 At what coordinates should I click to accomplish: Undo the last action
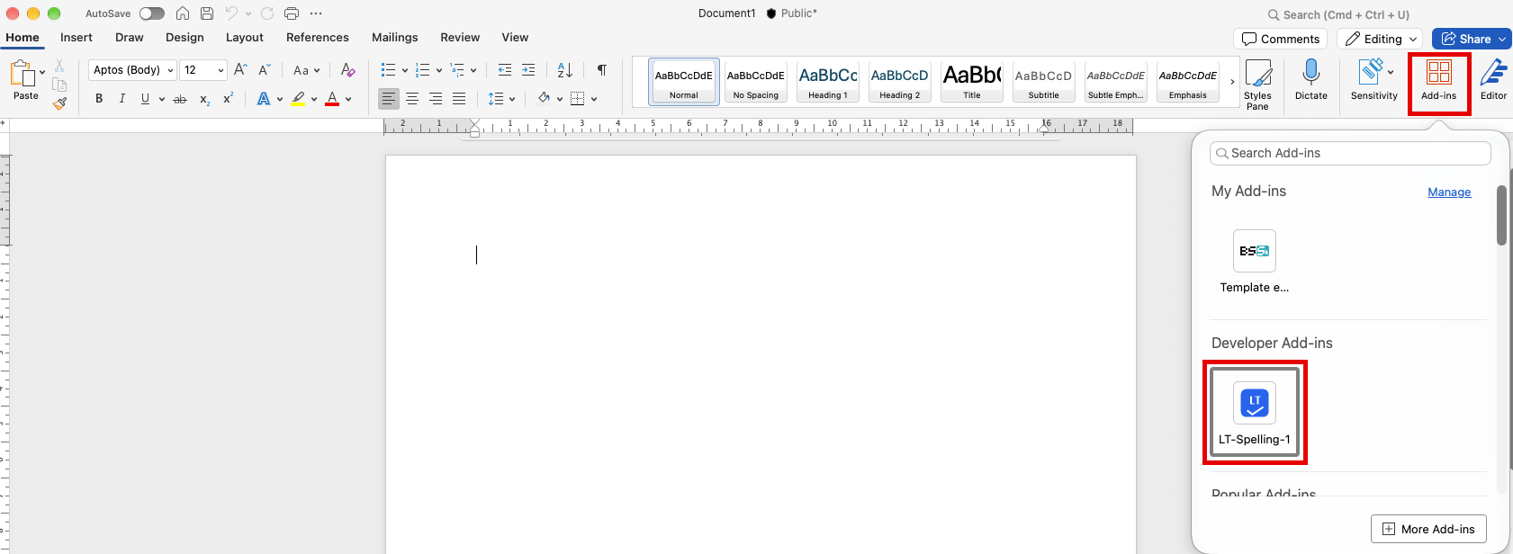tap(231, 13)
